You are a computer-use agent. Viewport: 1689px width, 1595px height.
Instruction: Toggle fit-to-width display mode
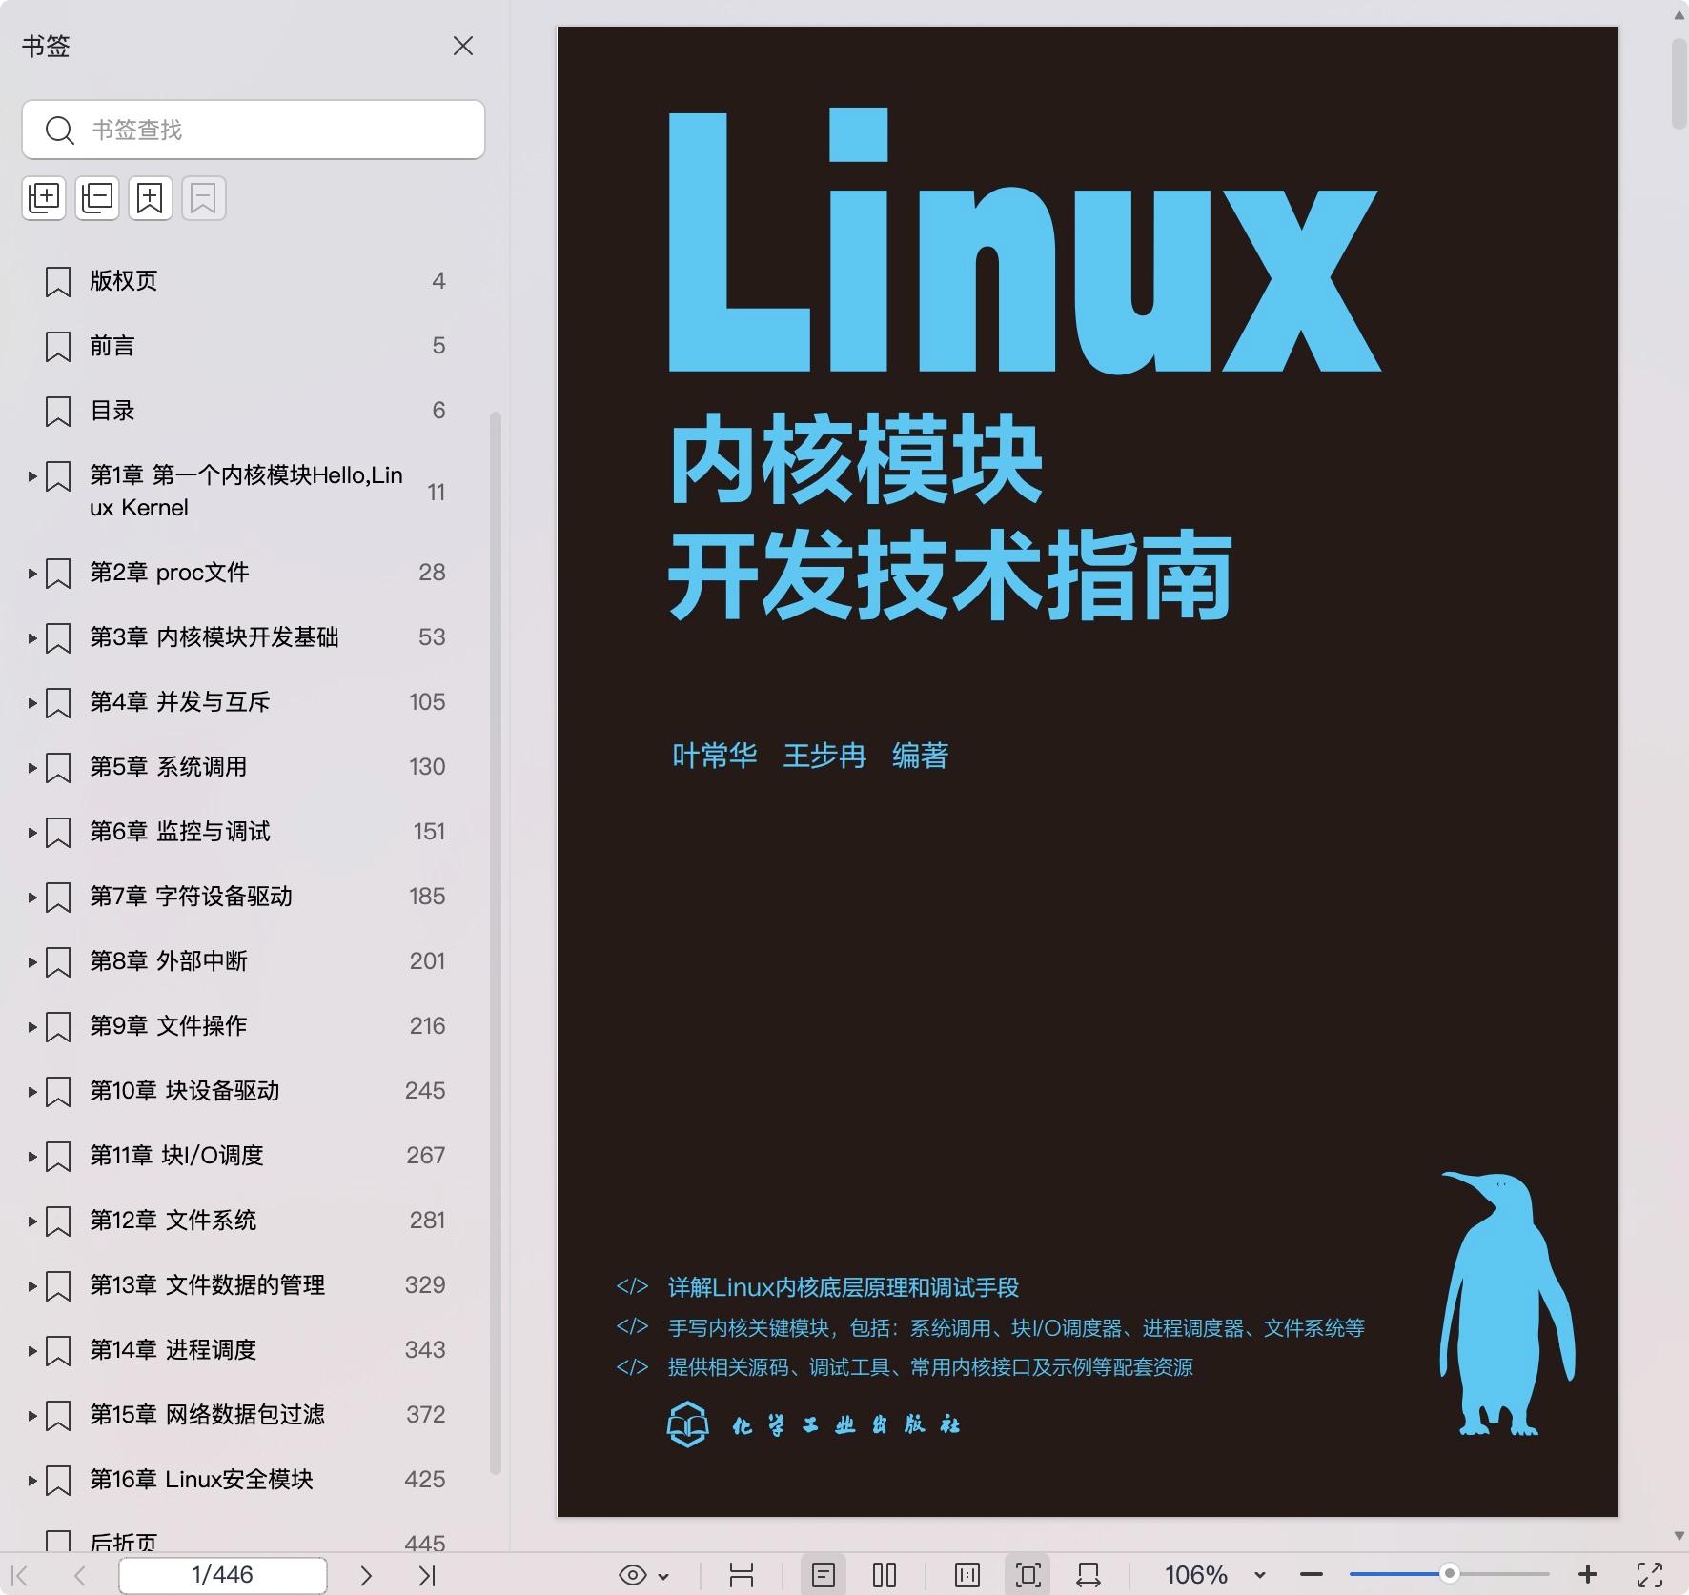coord(1089,1574)
